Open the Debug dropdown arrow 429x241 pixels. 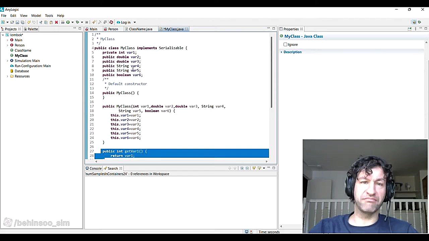coord(82,22)
